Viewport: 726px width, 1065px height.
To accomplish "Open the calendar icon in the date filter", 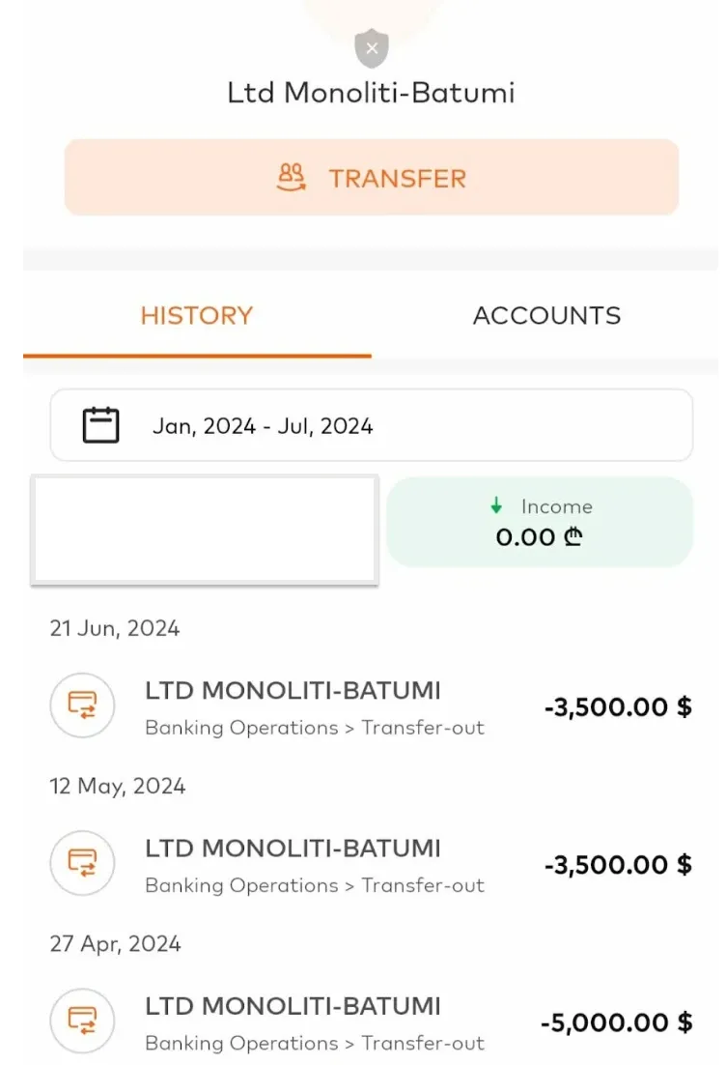I will pyautogui.click(x=100, y=425).
